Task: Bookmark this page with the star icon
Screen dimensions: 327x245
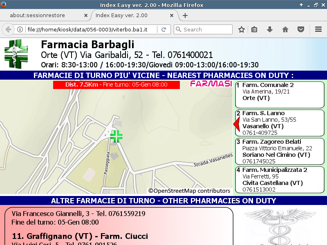Action: pos(242,29)
